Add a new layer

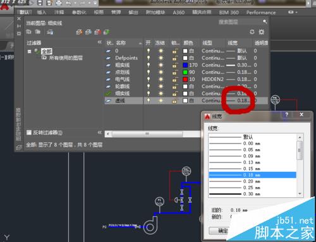coord(79,32)
